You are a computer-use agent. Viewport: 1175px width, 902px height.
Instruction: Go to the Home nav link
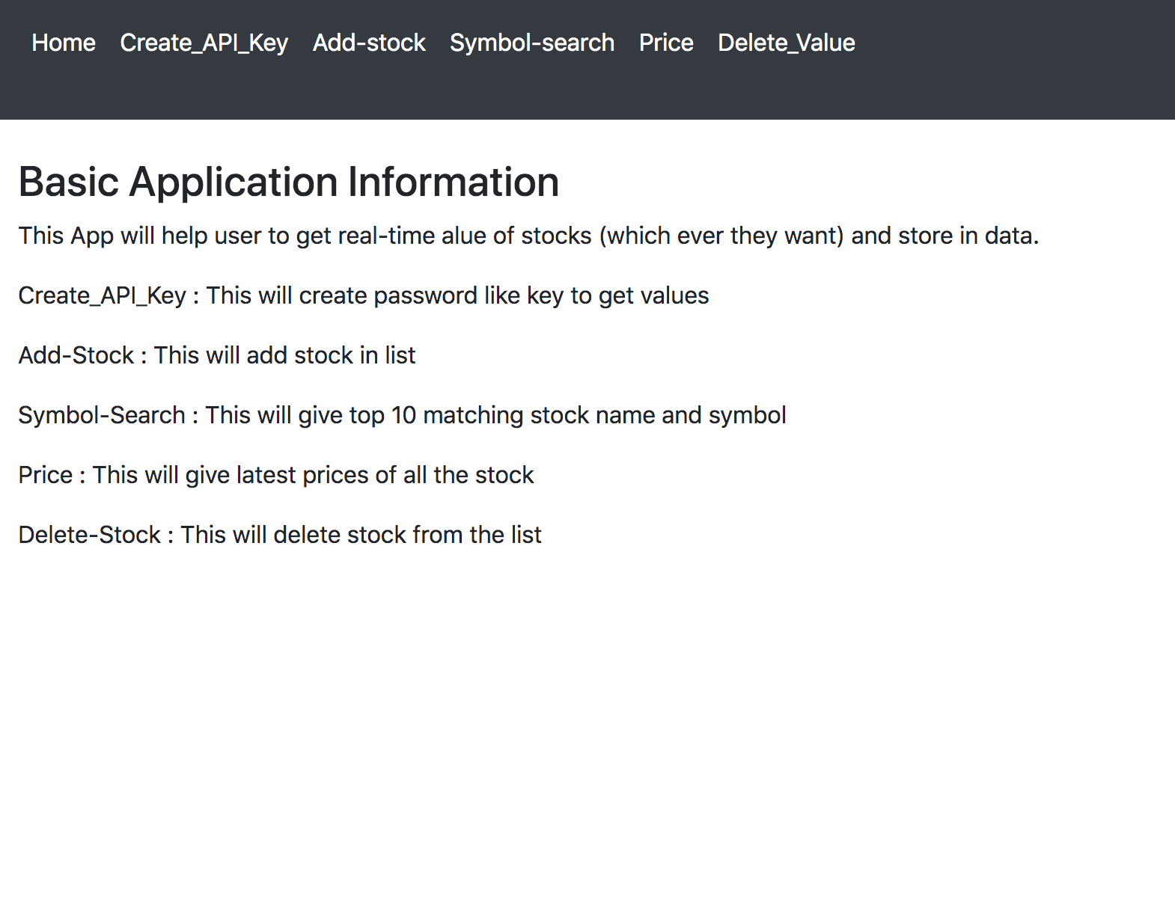click(x=64, y=43)
